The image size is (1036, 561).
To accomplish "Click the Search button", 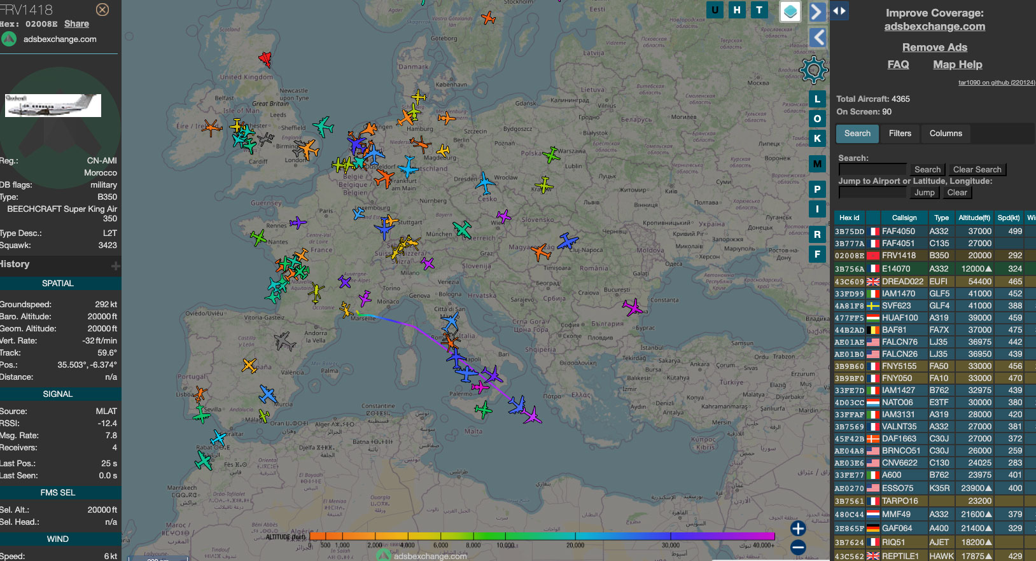I will [927, 169].
